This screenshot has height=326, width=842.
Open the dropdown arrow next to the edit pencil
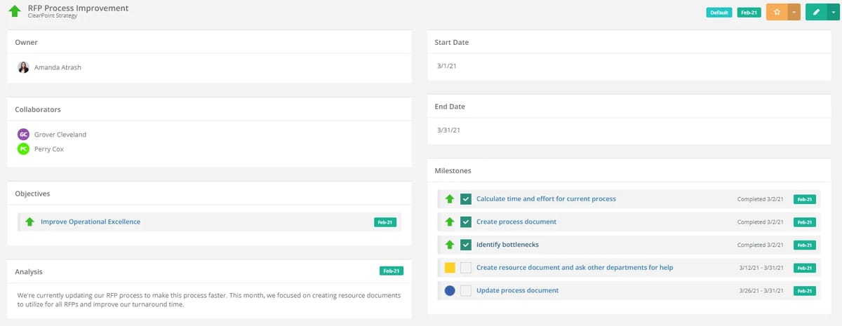point(832,12)
